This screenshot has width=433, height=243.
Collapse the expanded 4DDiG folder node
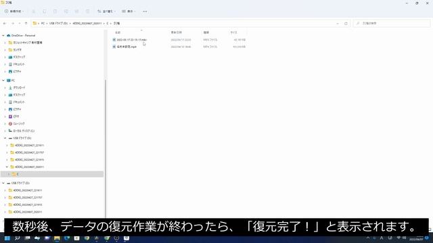click(7, 167)
